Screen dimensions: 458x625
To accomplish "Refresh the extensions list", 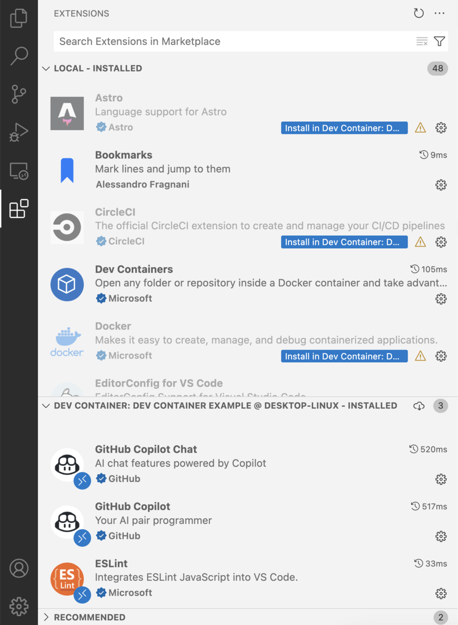I will point(419,14).
